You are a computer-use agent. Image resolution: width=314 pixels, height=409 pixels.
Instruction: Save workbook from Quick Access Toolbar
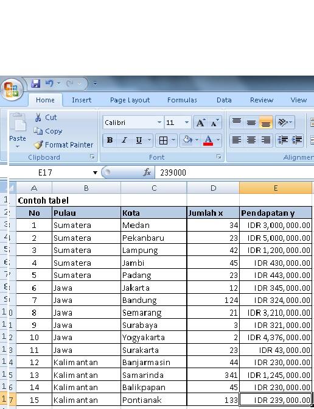coord(36,84)
